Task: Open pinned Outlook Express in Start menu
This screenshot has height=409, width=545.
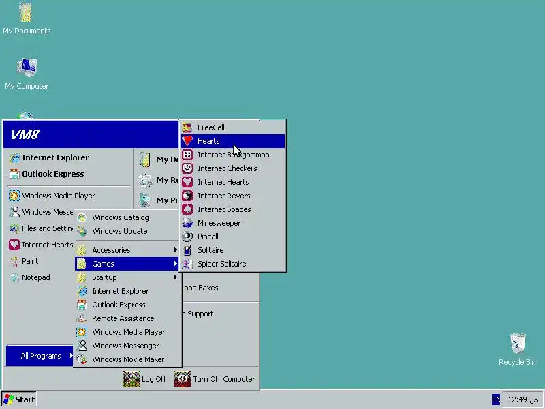Action: click(x=69, y=174)
